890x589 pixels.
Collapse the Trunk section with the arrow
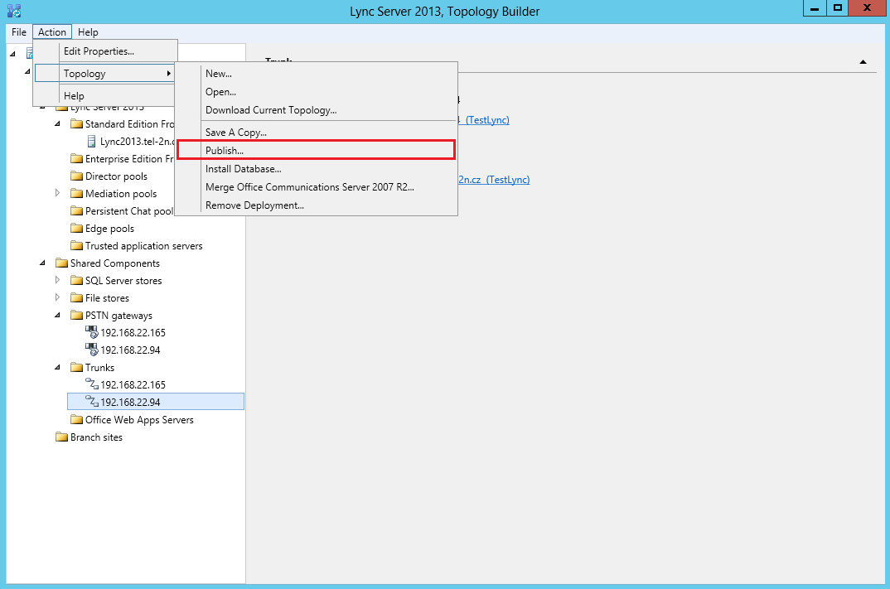(863, 62)
